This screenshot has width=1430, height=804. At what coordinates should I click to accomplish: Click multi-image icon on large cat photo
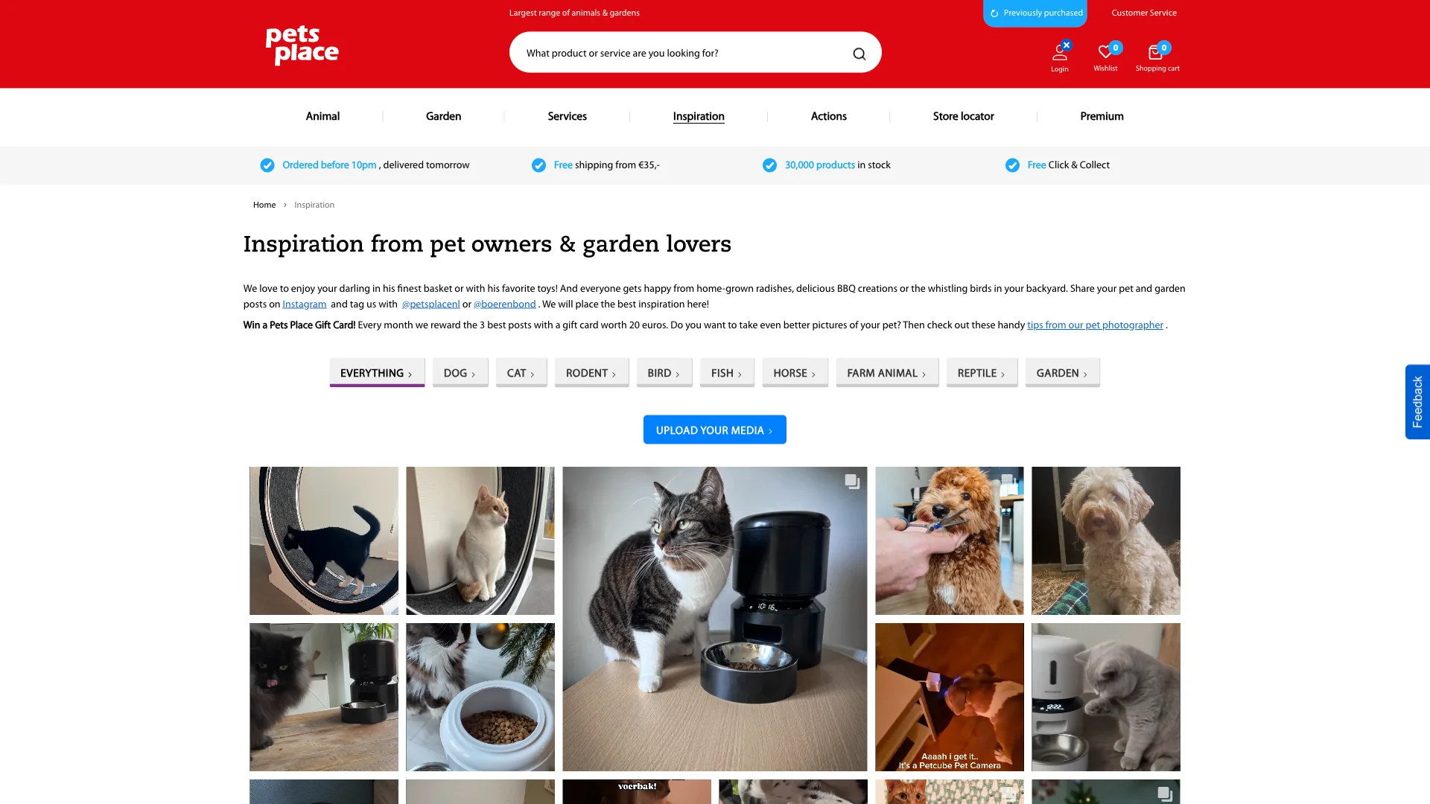[852, 482]
